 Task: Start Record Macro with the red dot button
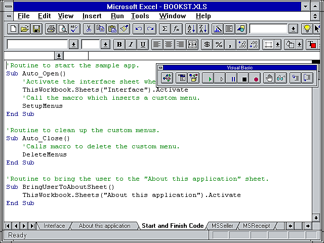[255, 78]
